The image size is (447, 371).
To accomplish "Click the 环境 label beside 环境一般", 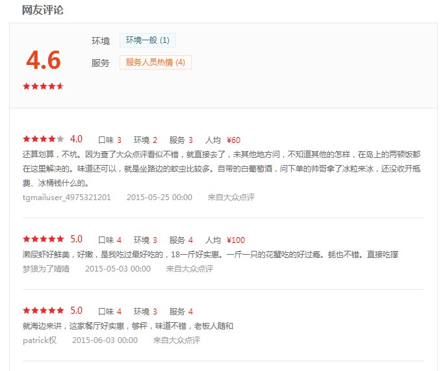I will [100, 41].
